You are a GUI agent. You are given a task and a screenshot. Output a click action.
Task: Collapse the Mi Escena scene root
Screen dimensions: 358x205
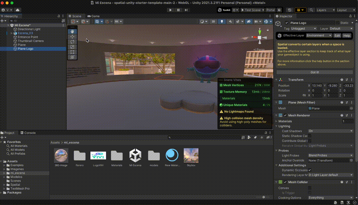pos(8,25)
